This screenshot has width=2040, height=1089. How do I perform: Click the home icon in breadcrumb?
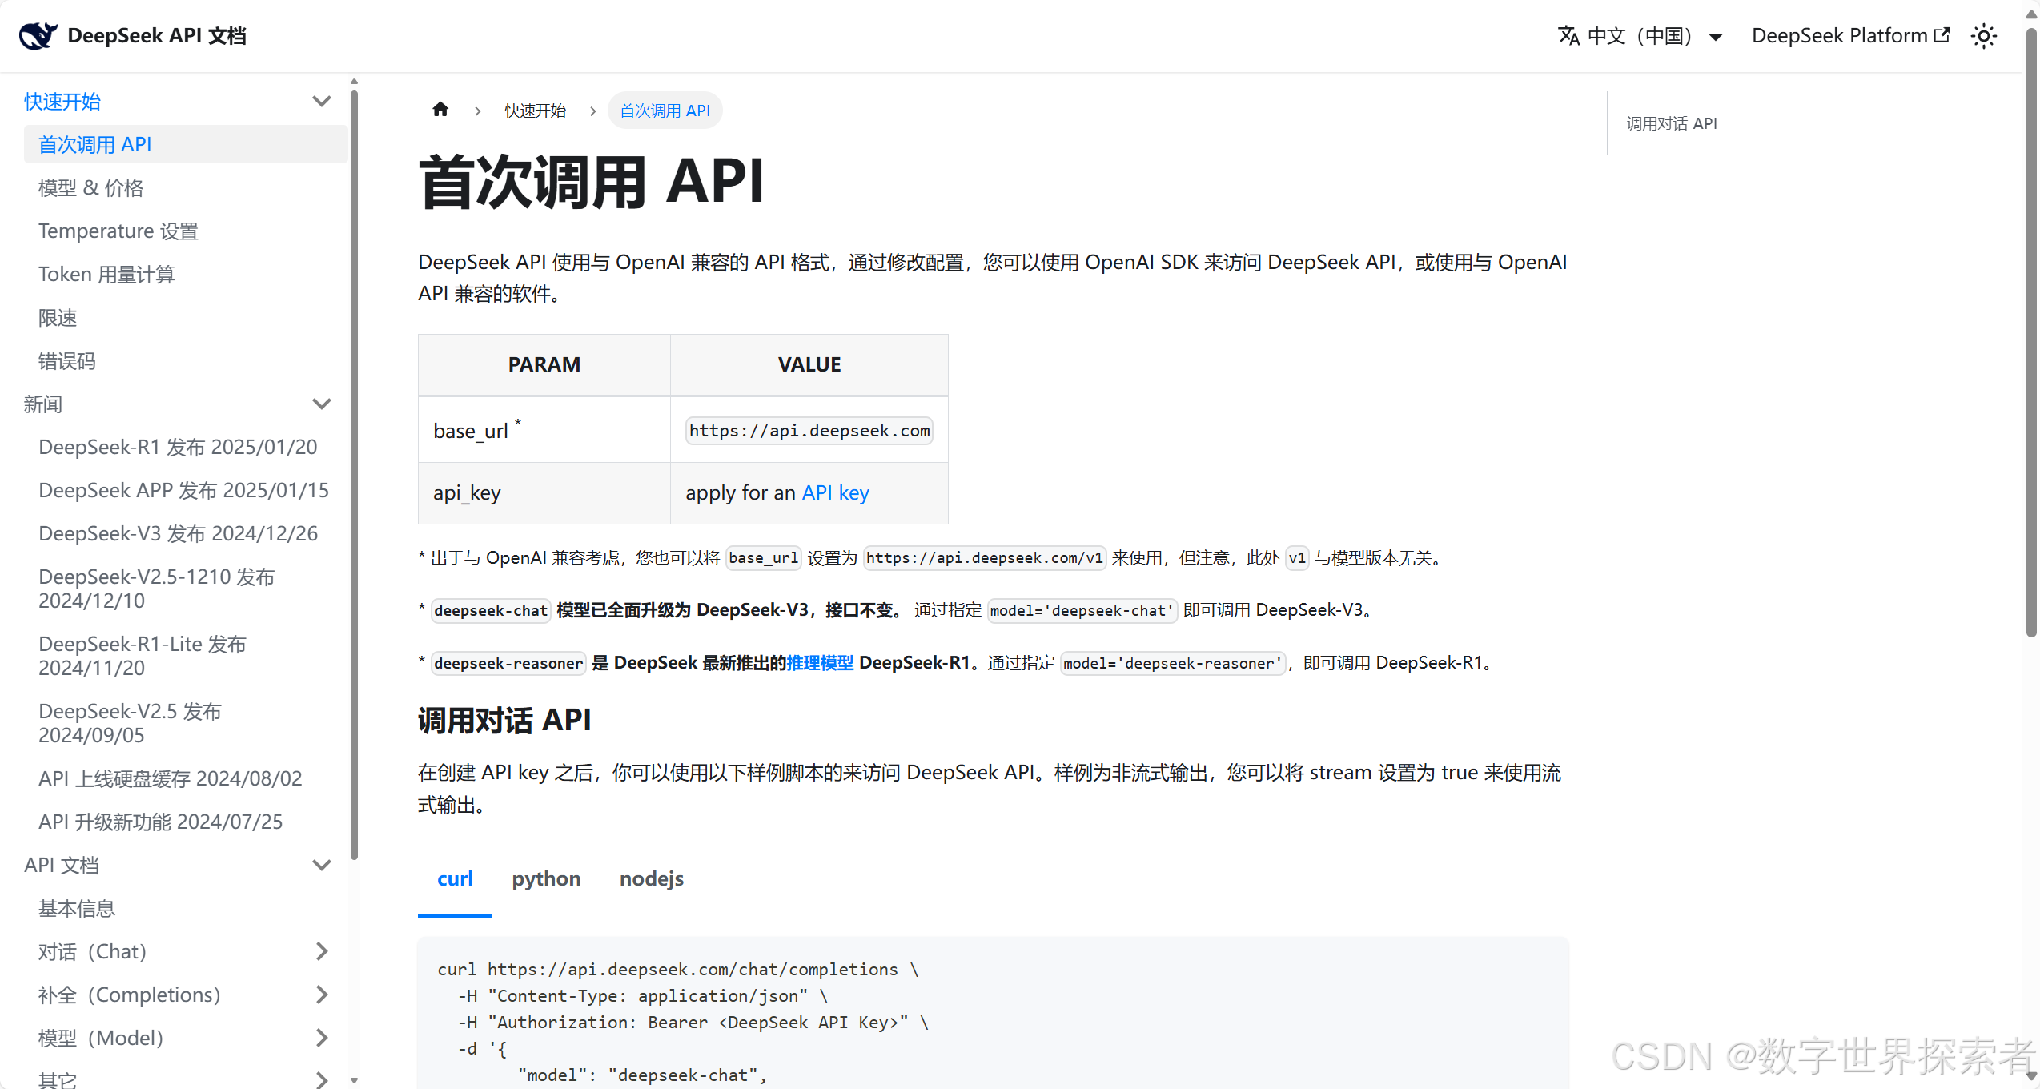click(440, 110)
